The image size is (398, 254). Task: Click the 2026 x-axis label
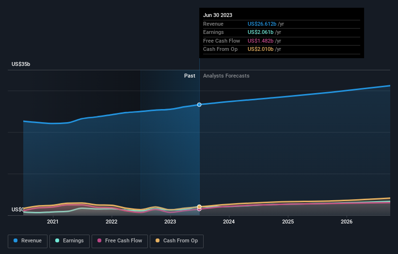tap(347, 222)
